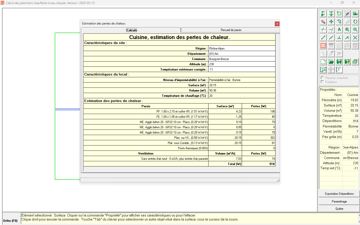The height and width of the screenshot is (225, 360).
Task: Click the Exportation Déperditions button
Action: pyautogui.click(x=339, y=193)
